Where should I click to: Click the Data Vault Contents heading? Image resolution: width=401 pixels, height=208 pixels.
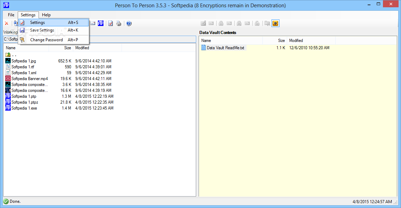(218, 32)
